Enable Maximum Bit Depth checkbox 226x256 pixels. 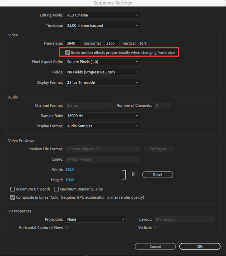click(x=13, y=189)
